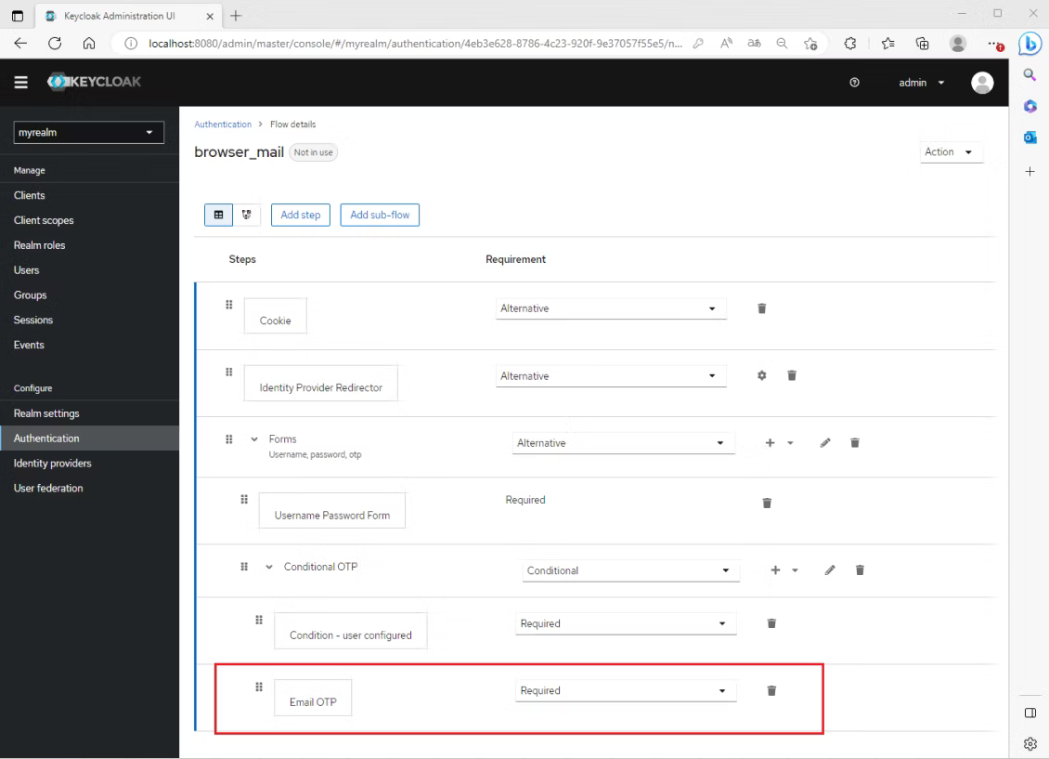
Task: Edit the Conditional OTP sub-flow
Action: tap(830, 570)
